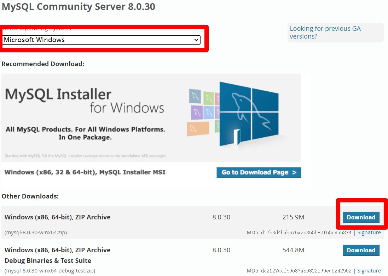Viewport: 388px width, 276px height.
Task: Open 'Looking for previous GA versions?' link
Action: [x=325, y=33]
